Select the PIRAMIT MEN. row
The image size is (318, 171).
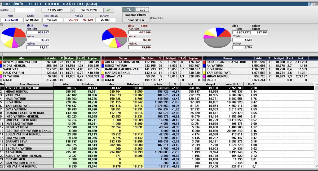coord(157,160)
